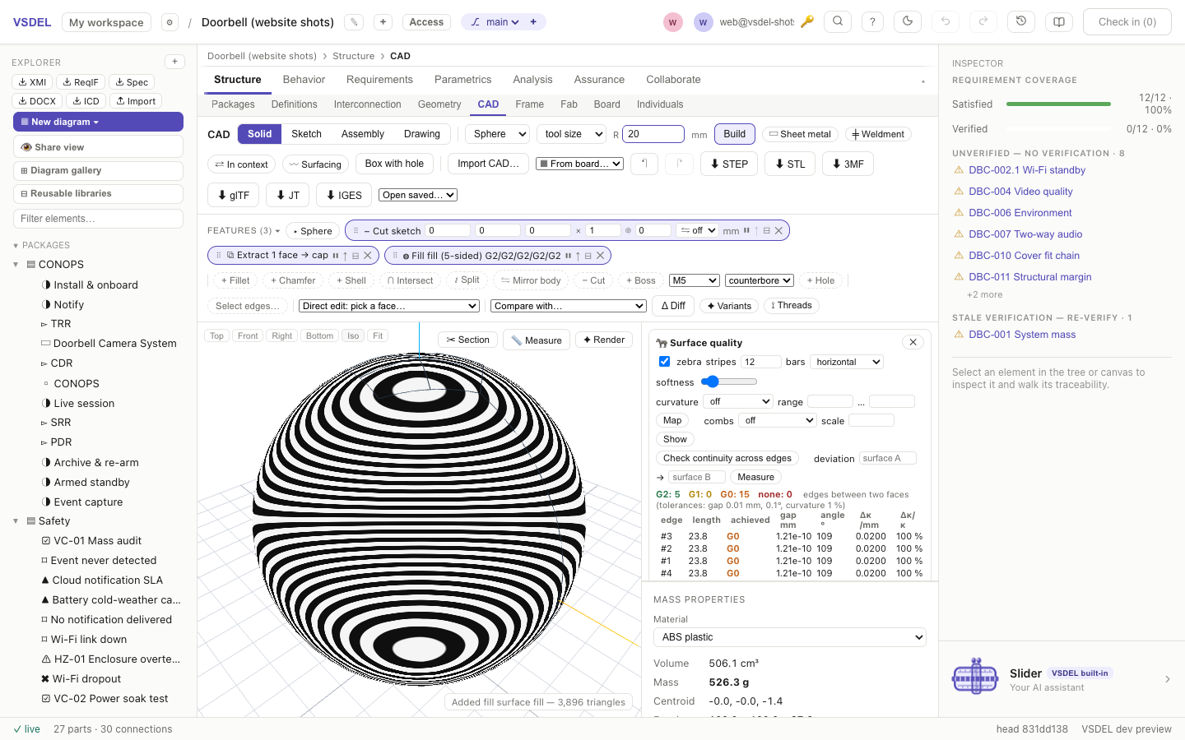Click the radius R input field
The image size is (1185, 740).
[x=653, y=134]
